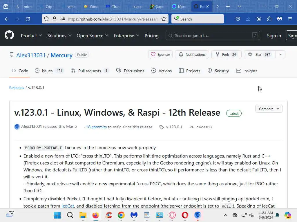Open Firefox View from tab bar
297x222 pixels.
pyautogui.click(x=6, y=6)
